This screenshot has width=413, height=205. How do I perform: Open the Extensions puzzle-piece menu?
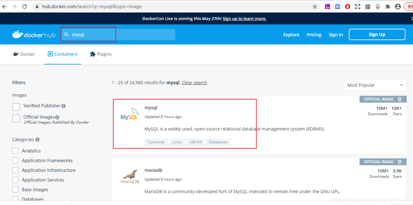[388, 6]
